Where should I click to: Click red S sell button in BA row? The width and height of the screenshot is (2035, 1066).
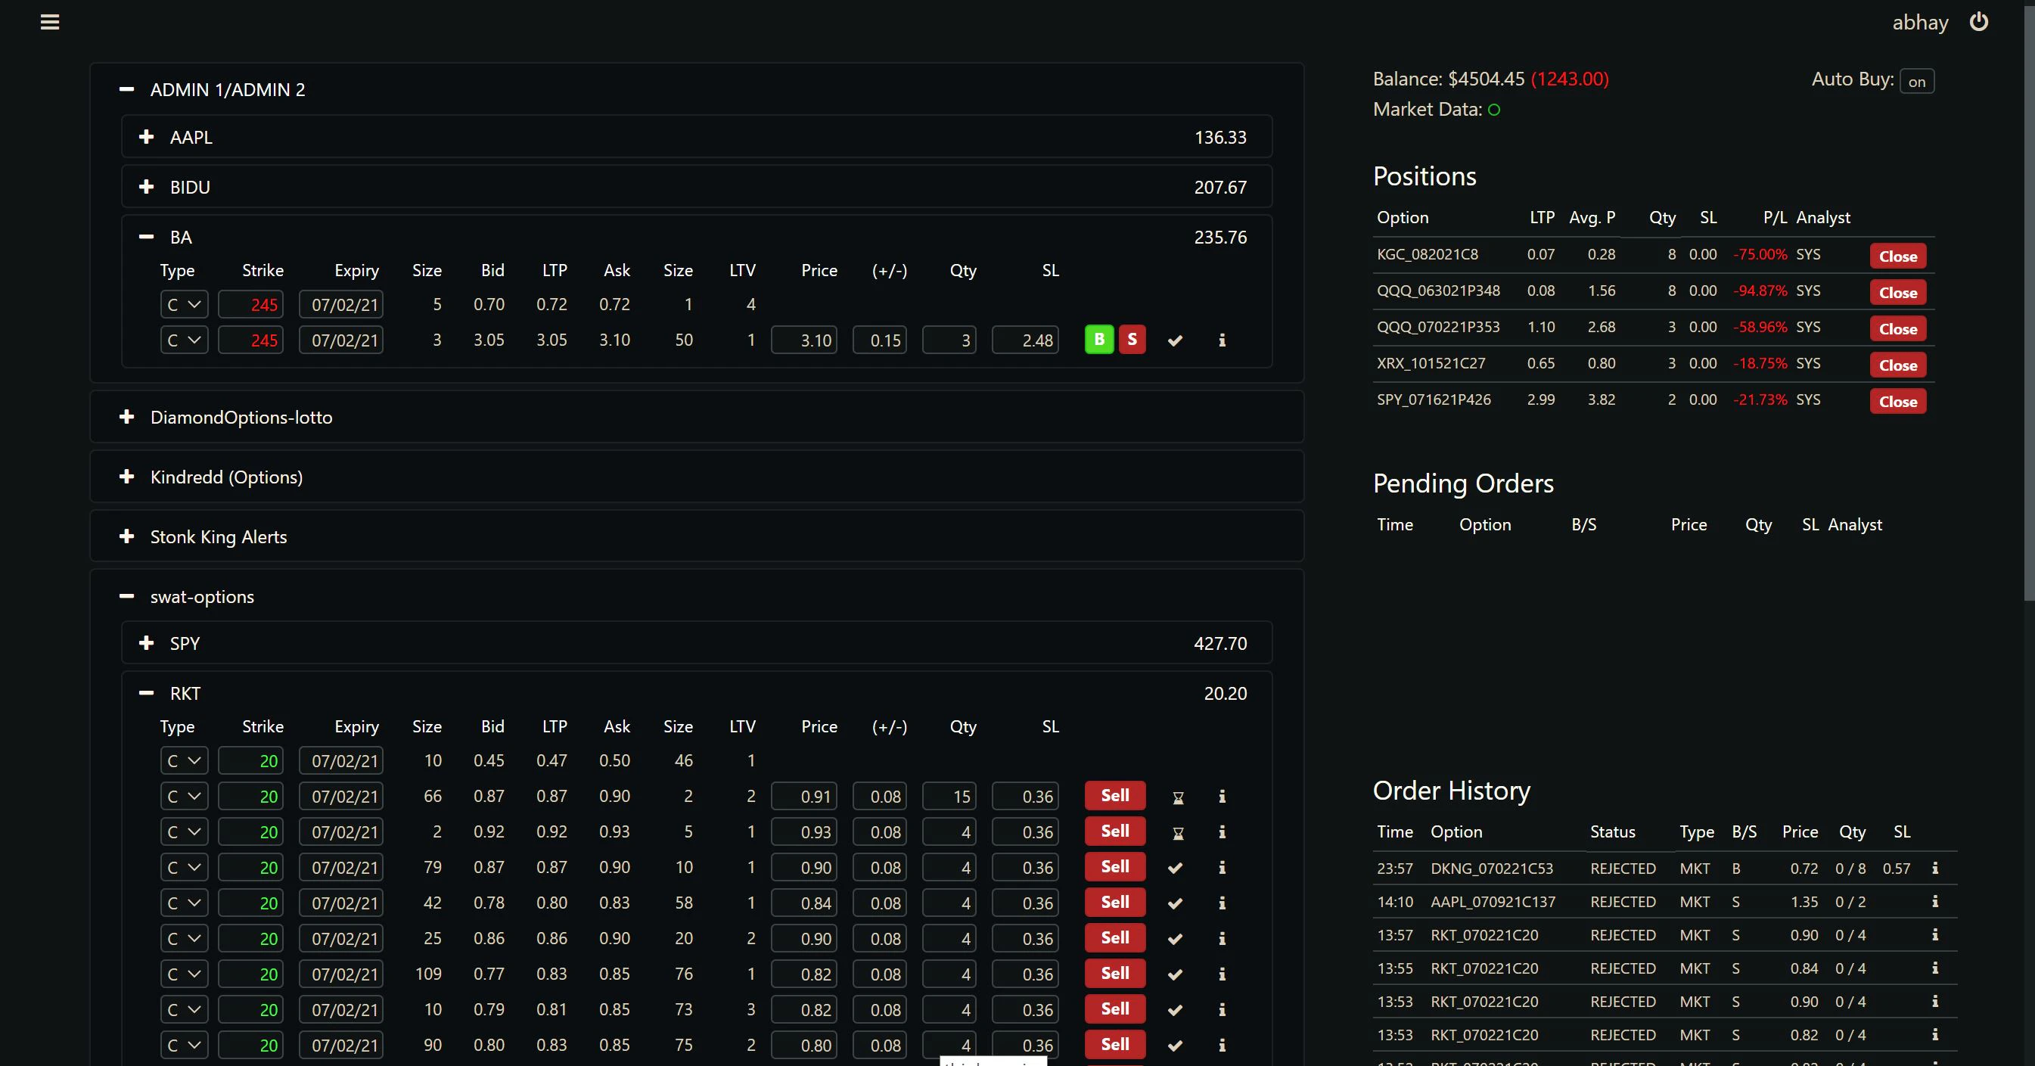tap(1132, 340)
